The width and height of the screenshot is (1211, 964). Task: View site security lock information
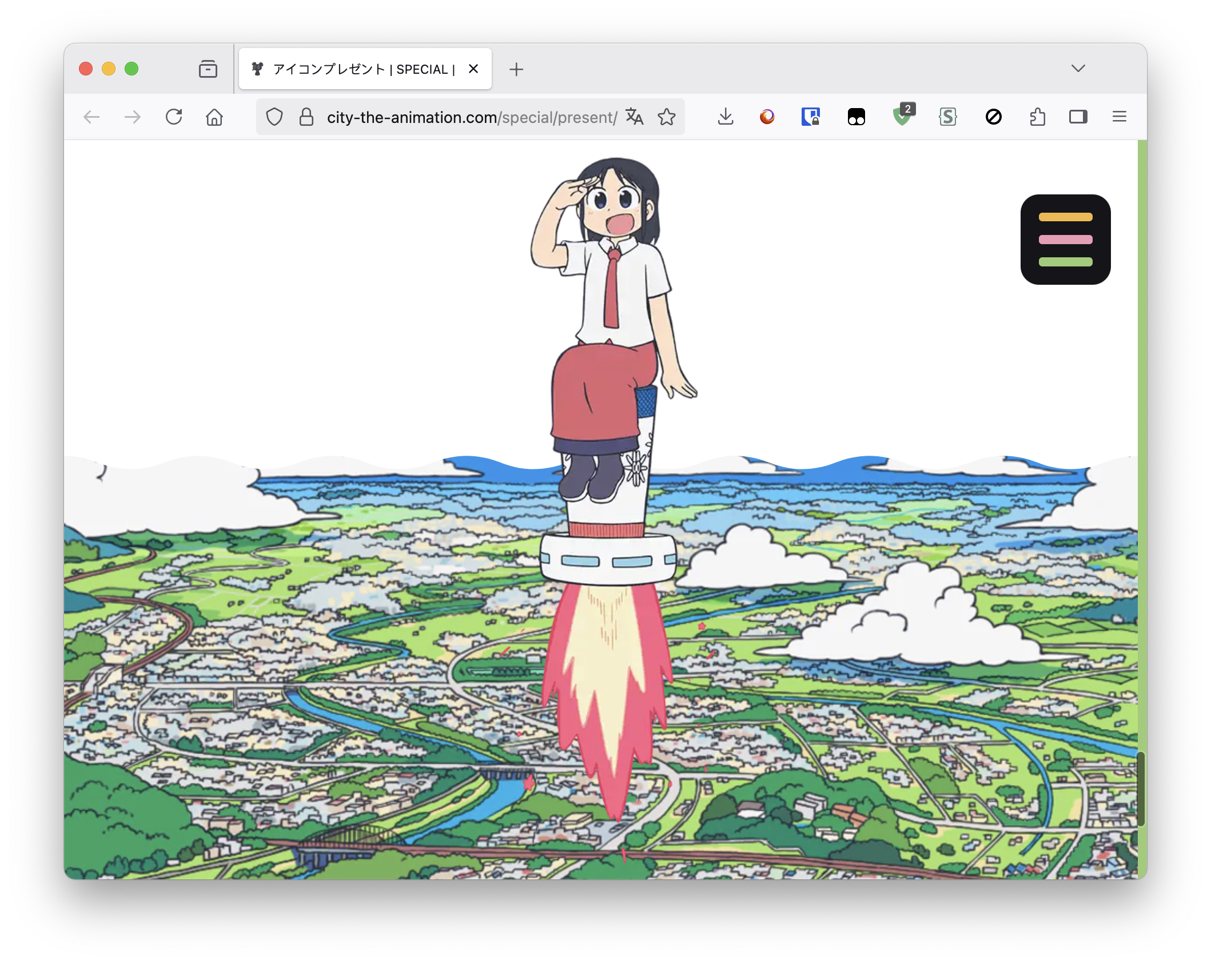306,117
